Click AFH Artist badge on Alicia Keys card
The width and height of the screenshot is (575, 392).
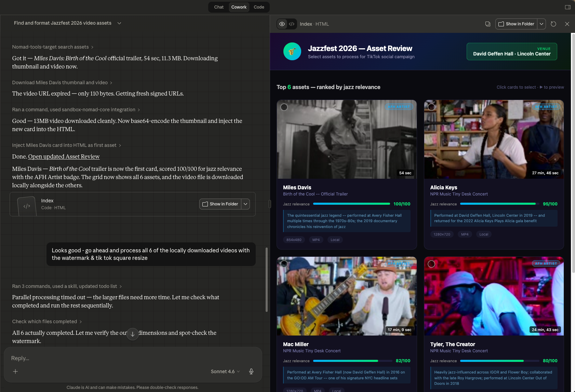[x=546, y=107]
